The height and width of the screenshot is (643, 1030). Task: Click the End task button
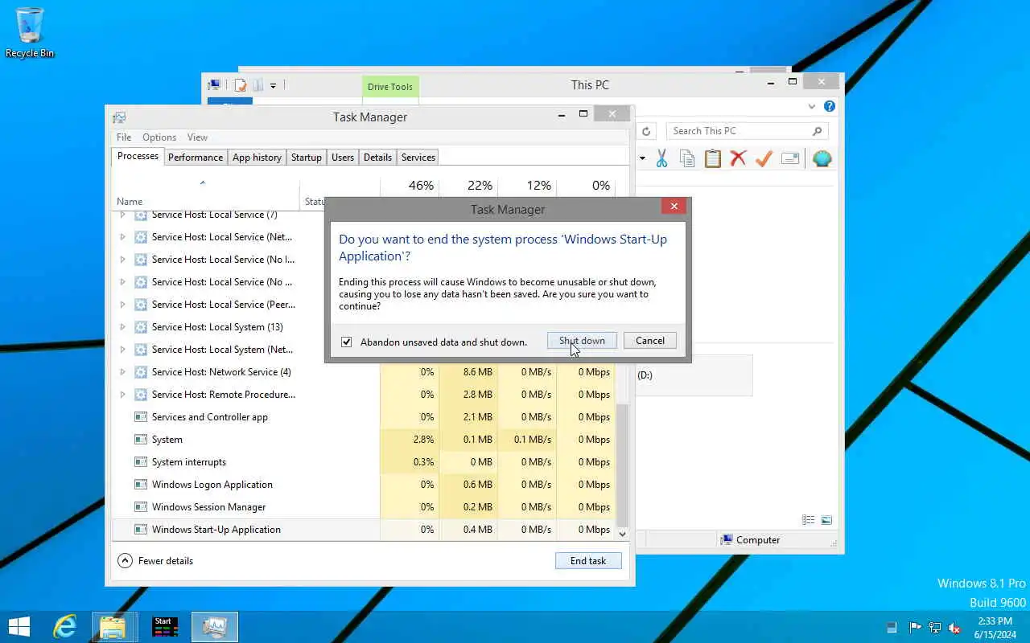click(588, 561)
